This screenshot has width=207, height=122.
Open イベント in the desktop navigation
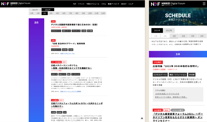pos(81,4)
